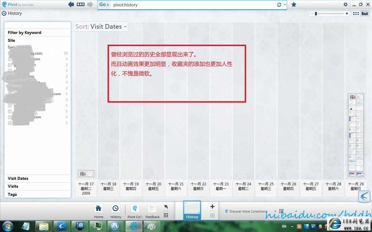
Task: Change Sort: Quantity in Site filter
Action: [20, 47]
